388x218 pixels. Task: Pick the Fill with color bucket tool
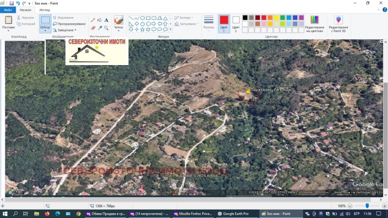(99, 20)
